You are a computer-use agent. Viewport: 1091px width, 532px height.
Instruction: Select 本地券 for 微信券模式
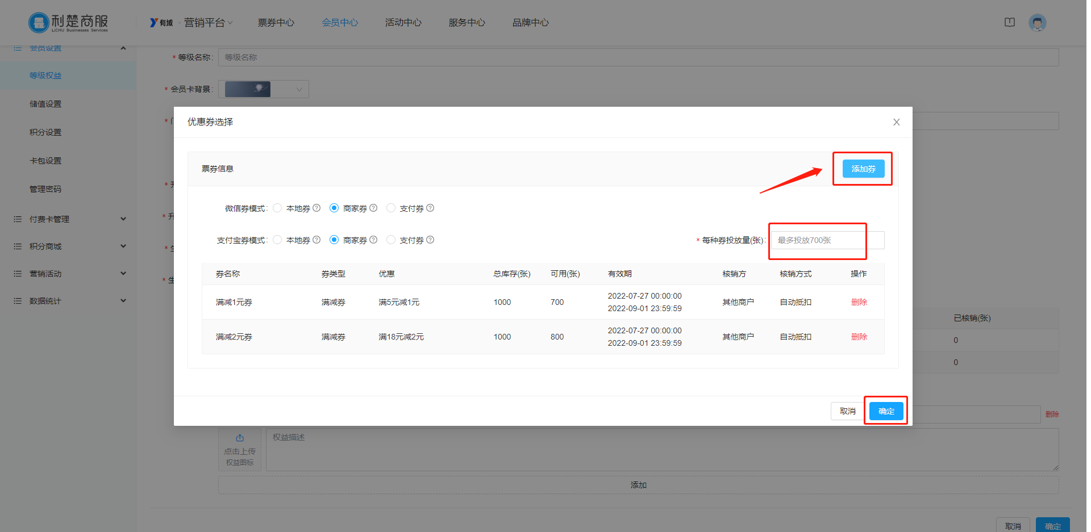pyautogui.click(x=277, y=208)
